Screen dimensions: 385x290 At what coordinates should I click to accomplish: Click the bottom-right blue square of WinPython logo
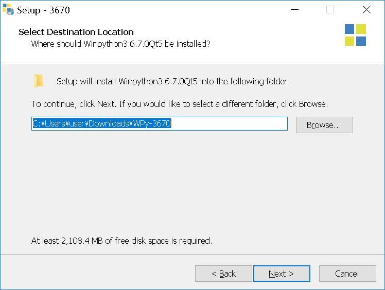click(x=361, y=41)
